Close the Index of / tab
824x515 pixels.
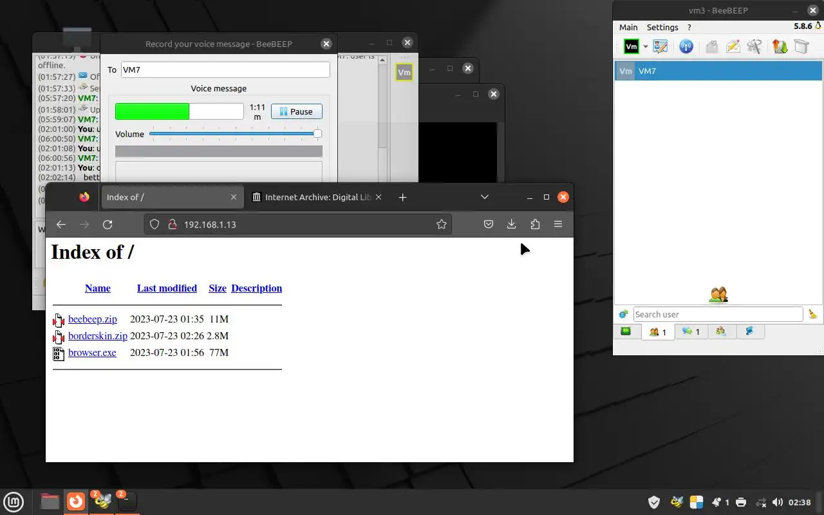234,197
